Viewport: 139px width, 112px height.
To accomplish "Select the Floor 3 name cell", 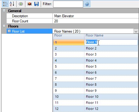I will tap(111, 54).
